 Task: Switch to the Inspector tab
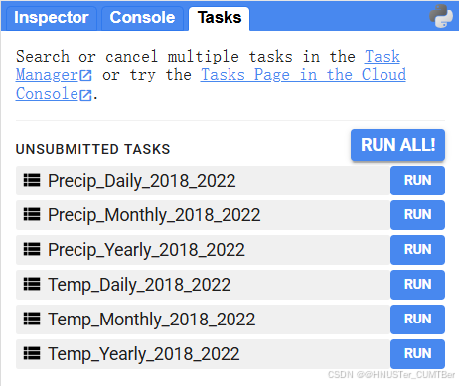(x=51, y=18)
